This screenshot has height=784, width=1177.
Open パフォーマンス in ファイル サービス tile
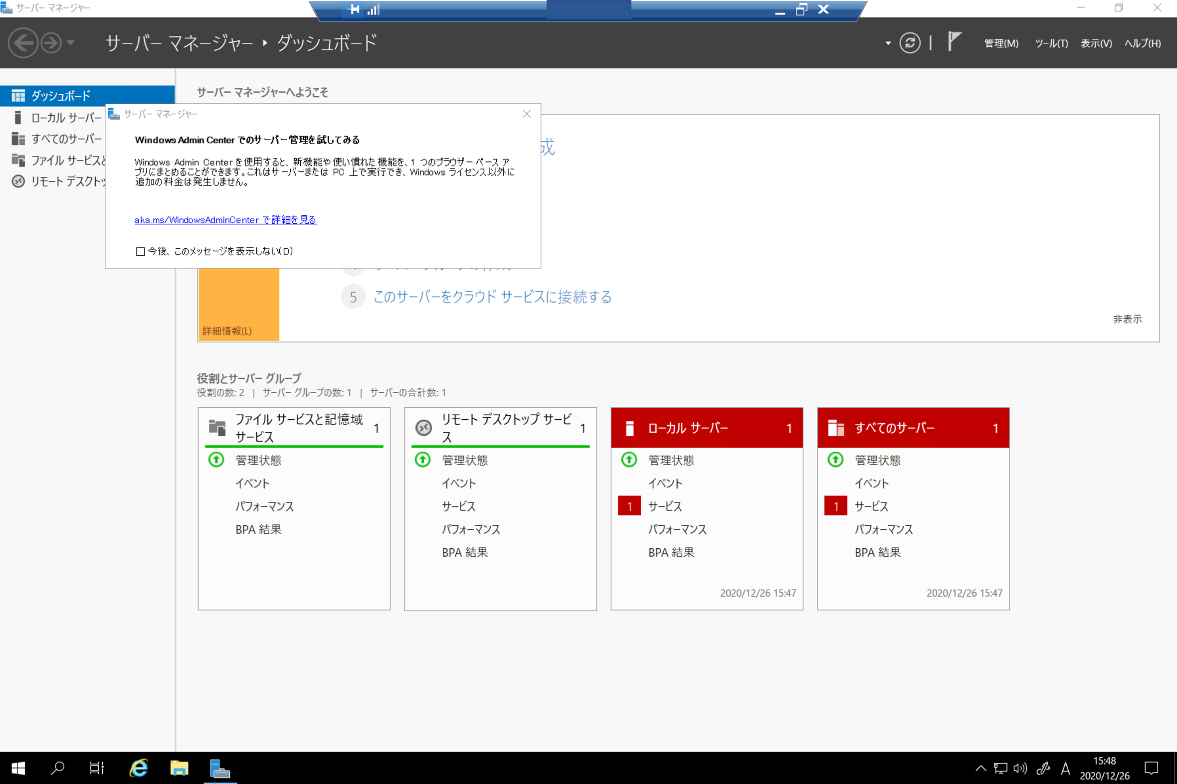(265, 506)
